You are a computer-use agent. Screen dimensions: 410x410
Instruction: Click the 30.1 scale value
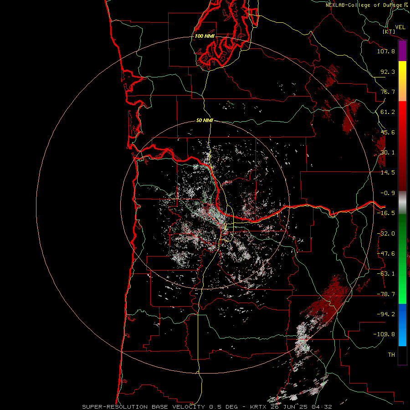(388, 153)
